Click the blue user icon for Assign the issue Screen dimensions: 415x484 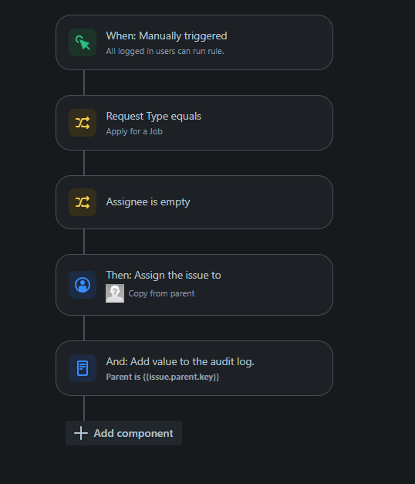point(83,285)
